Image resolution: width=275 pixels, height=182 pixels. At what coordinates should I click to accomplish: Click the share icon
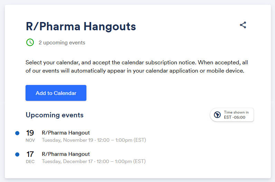click(x=243, y=25)
